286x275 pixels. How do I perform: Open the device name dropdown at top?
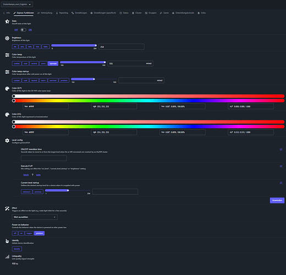(x=17, y=4)
